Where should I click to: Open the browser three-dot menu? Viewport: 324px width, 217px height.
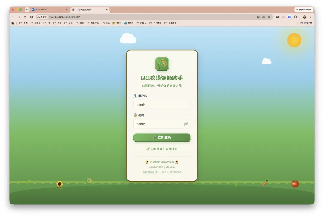[310, 17]
